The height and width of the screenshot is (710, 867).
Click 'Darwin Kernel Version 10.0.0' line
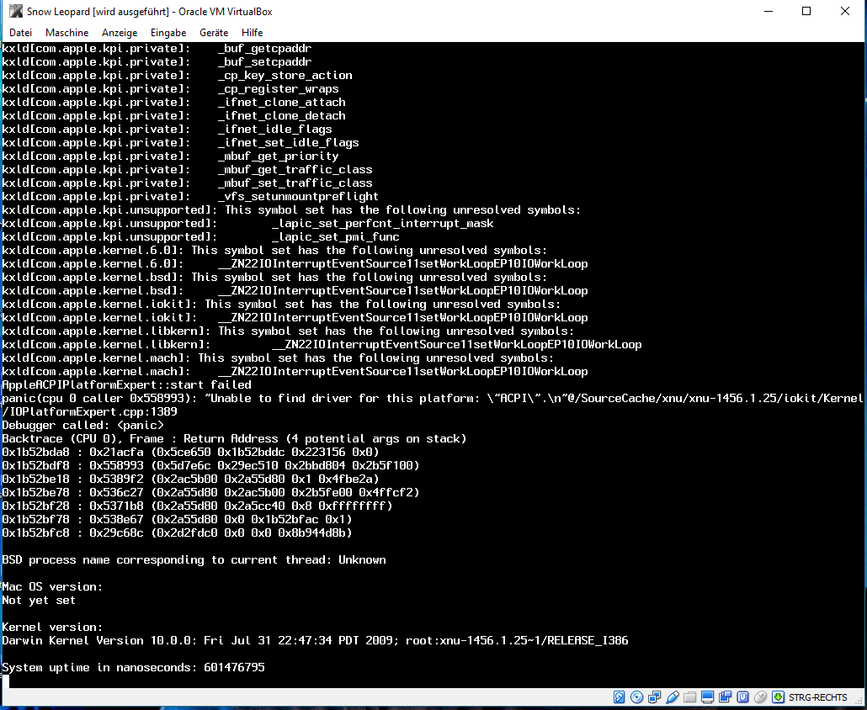click(x=315, y=640)
